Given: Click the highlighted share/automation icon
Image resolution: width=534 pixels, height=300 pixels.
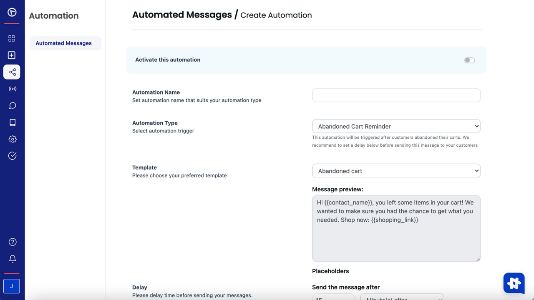Looking at the screenshot, I should (x=12, y=72).
